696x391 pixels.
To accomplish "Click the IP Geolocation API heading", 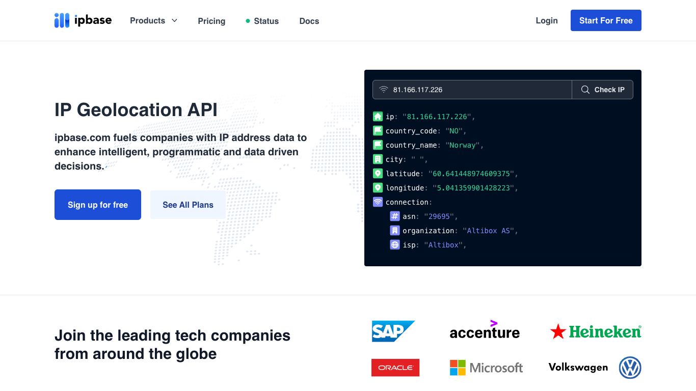I will tap(136, 109).
